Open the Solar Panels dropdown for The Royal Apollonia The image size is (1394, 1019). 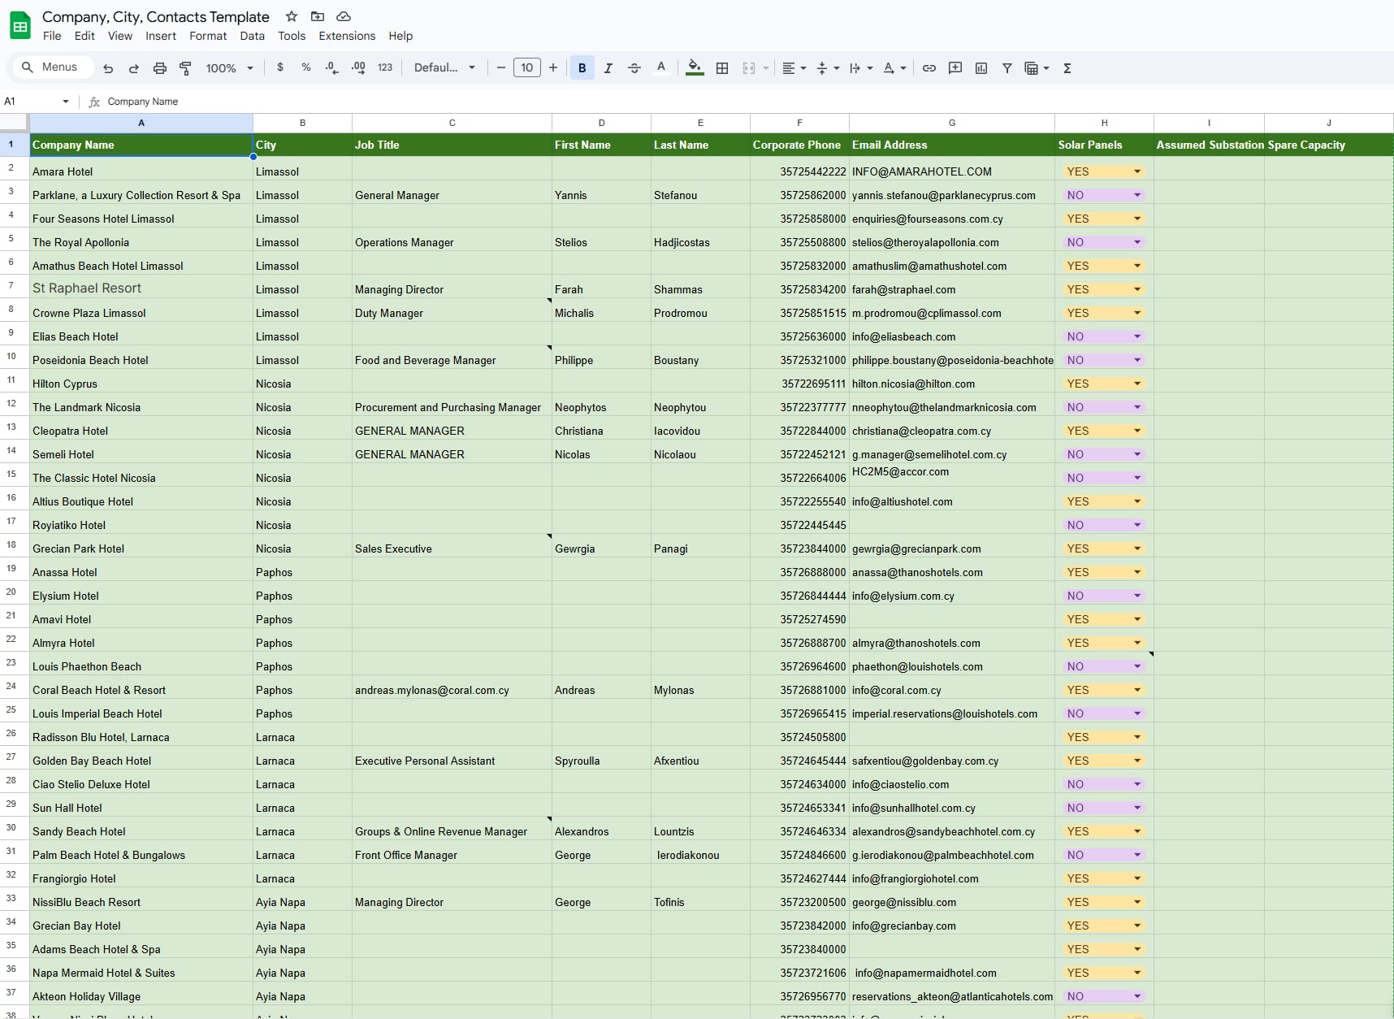[1137, 242]
